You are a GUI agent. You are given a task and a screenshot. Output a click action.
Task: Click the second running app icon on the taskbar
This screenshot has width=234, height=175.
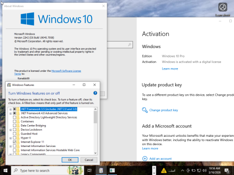click(112, 170)
